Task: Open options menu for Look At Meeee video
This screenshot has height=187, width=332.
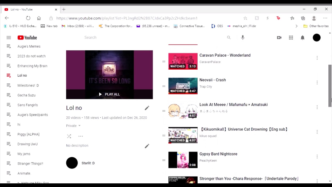Action: (x=317, y=107)
